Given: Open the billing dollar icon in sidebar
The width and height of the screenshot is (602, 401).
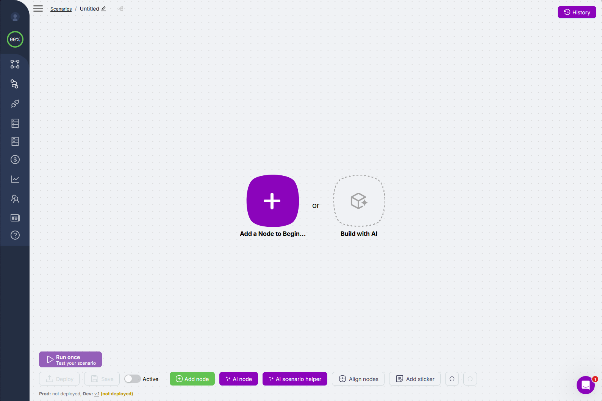Looking at the screenshot, I should pyautogui.click(x=15, y=159).
